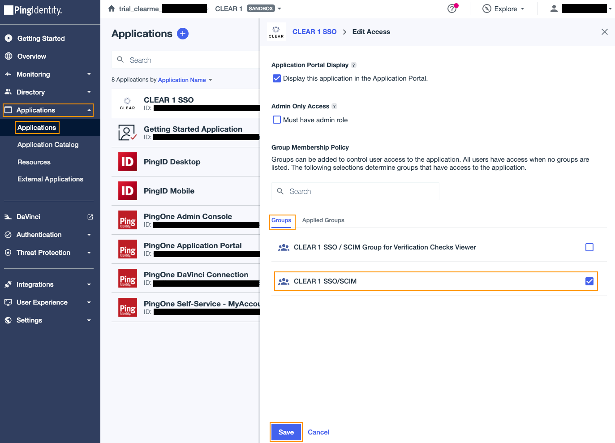Click the Authentication check-circle icon
Image resolution: width=615 pixels, height=443 pixels.
8,235
